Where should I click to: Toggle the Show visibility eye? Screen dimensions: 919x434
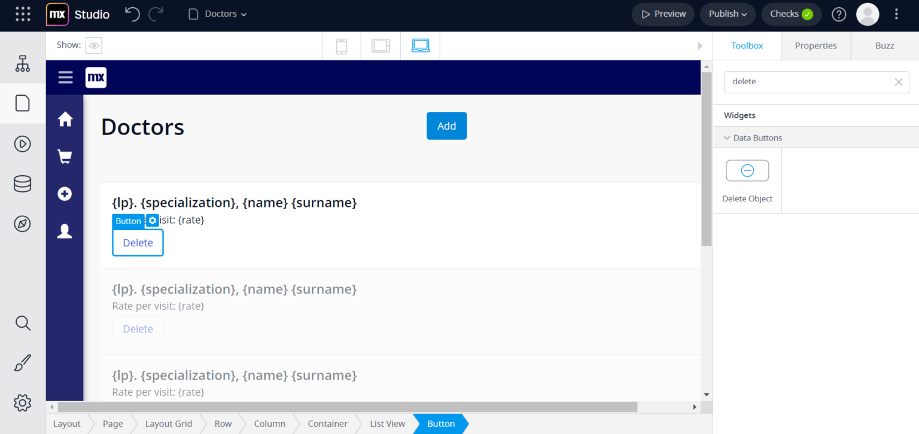(x=93, y=45)
